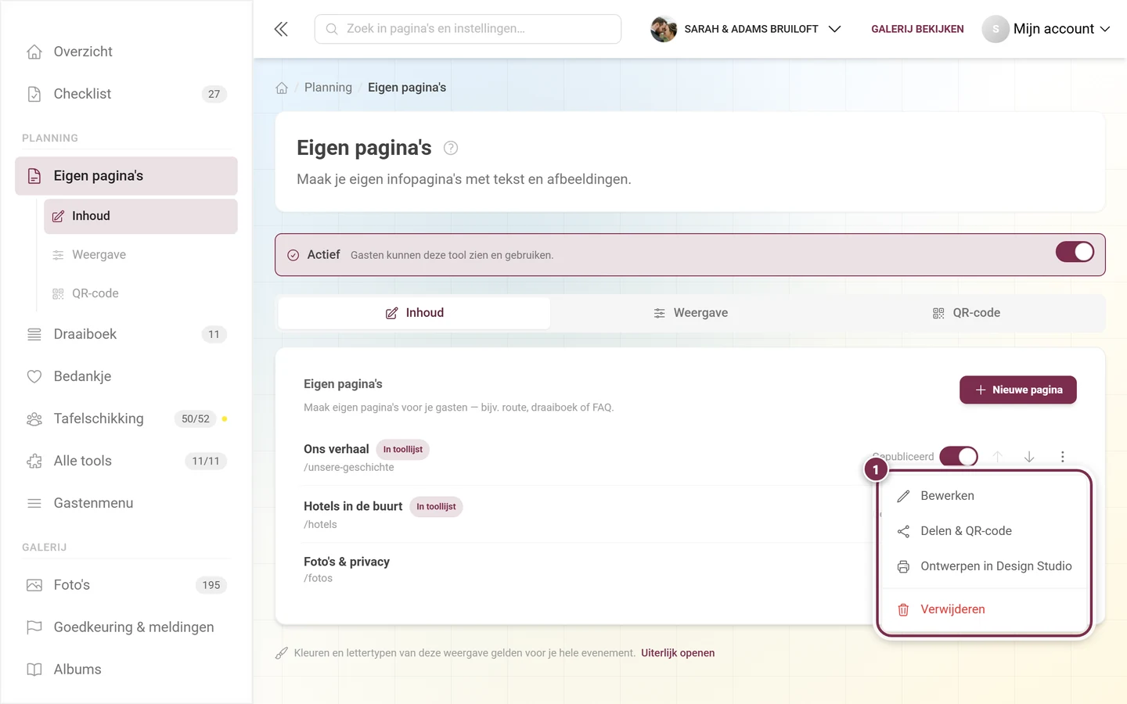Switch to the Weergave tab

[690, 313]
